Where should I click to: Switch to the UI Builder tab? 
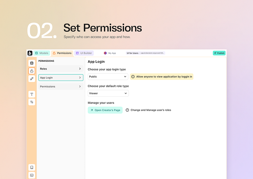pyautogui.click(x=84, y=53)
